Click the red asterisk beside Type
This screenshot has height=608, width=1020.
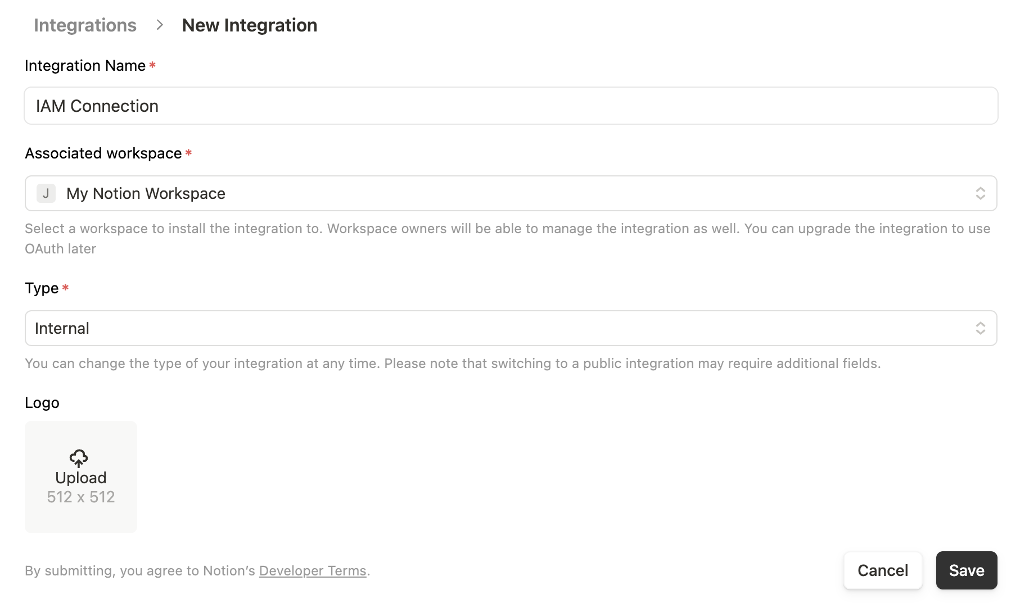65,288
